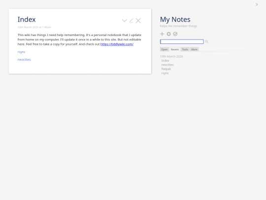Viewport: 266px width, 200px height.
Task: Click the advanced search magnifier icon
Action: pyautogui.click(x=206, y=41)
